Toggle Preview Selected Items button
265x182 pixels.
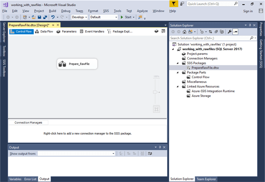(x=235, y=32)
